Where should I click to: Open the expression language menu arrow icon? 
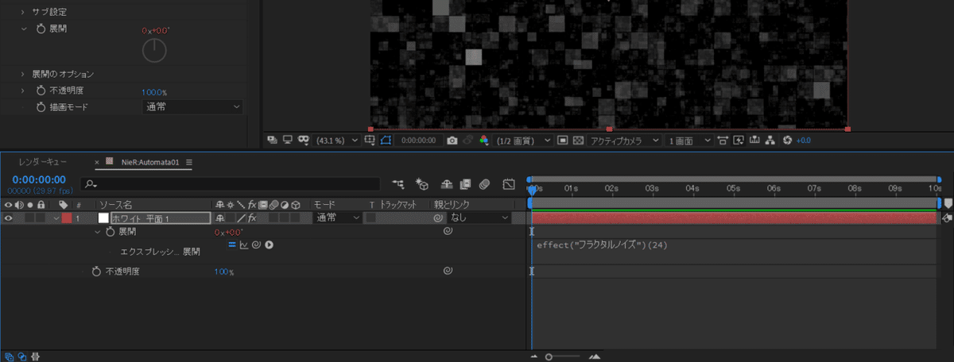click(270, 245)
